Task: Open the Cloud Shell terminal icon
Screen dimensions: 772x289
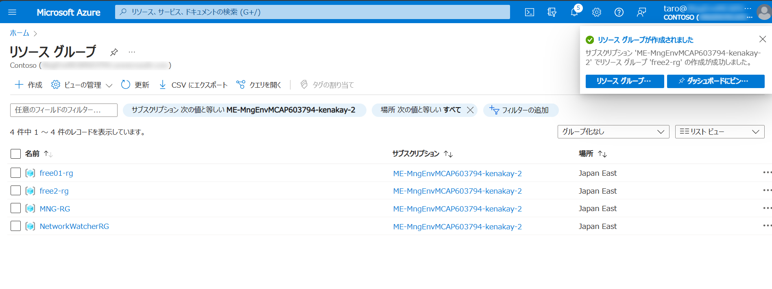Action: point(529,12)
